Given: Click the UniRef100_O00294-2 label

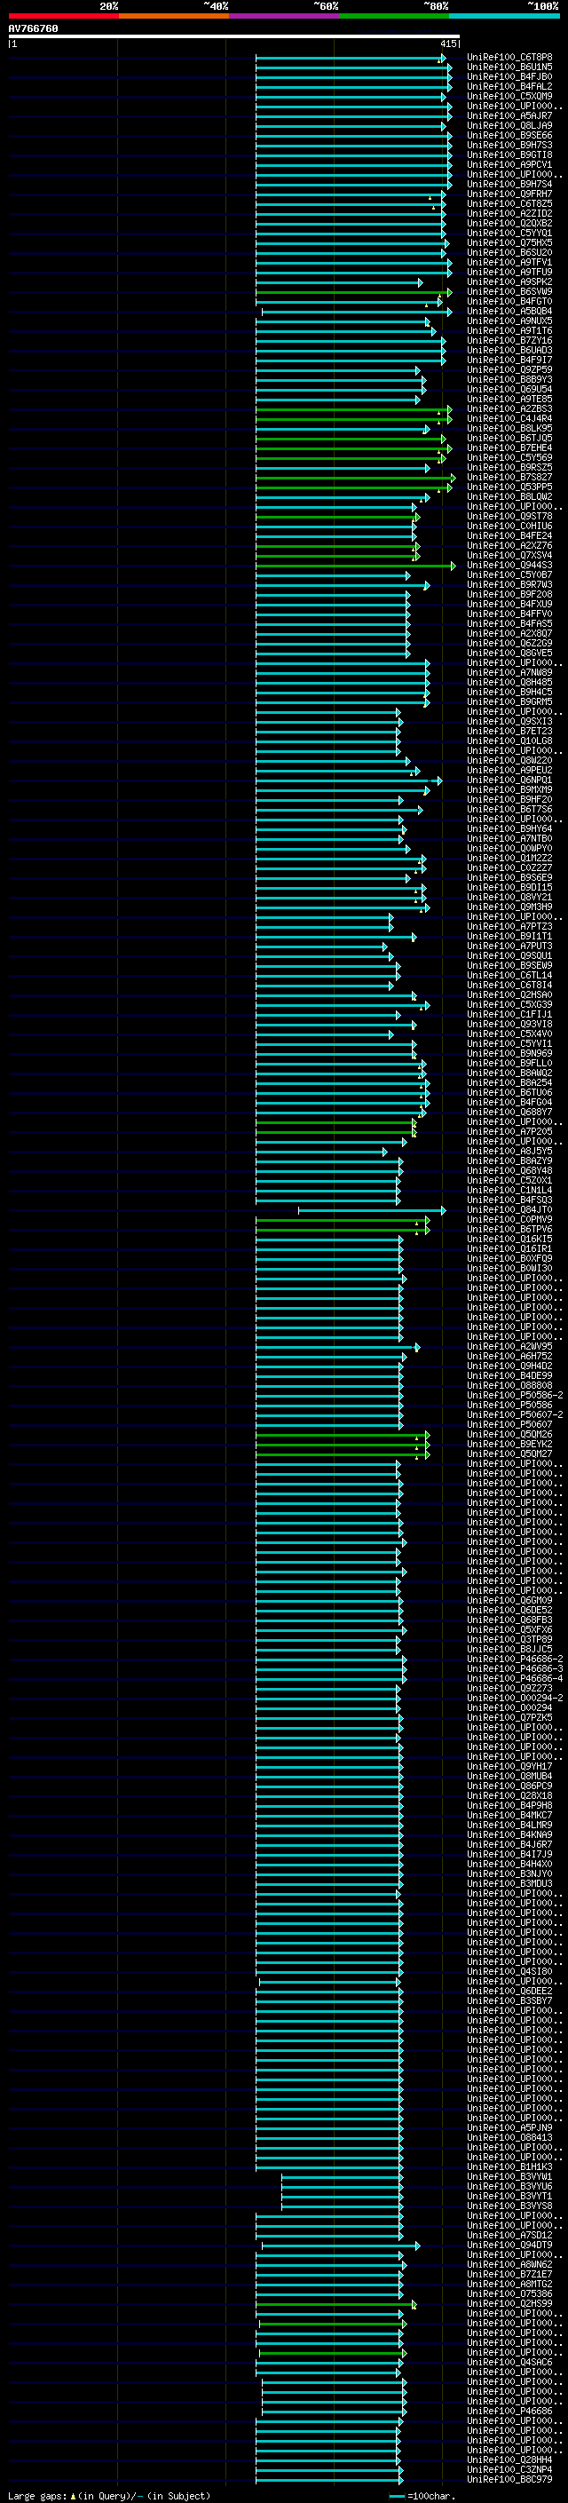Looking at the screenshot, I should 516,1699.
